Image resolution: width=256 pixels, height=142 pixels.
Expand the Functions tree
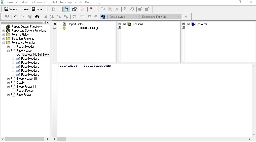coord(124,24)
